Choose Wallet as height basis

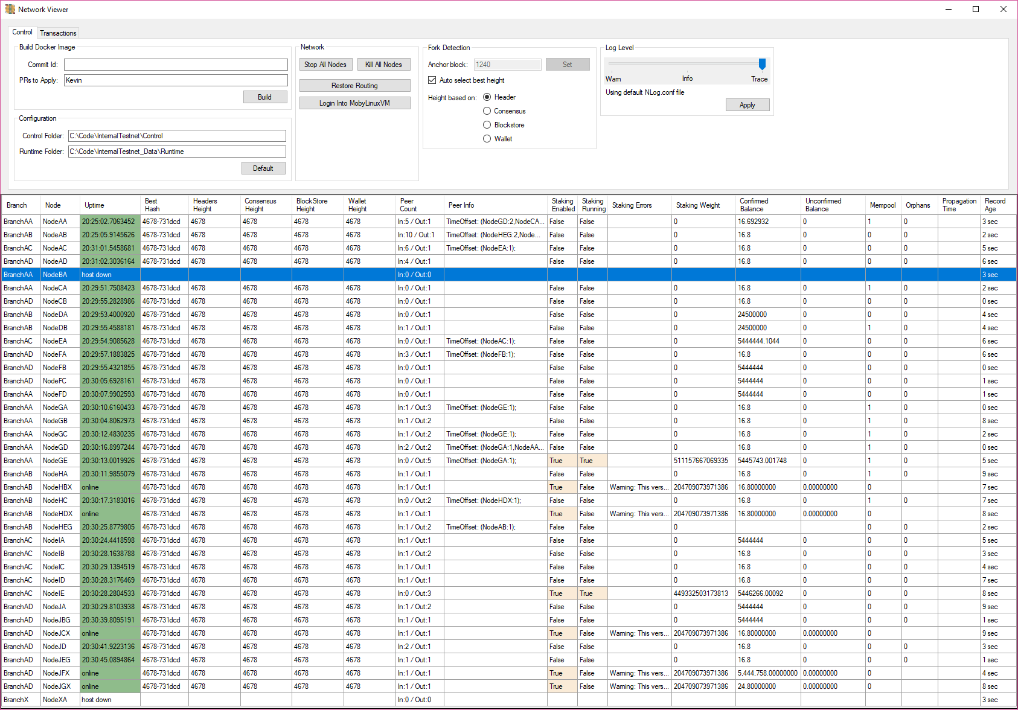point(487,138)
